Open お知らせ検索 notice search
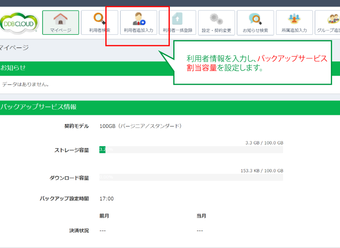The height and width of the screenshot is (248, 340). pos(255,23)
